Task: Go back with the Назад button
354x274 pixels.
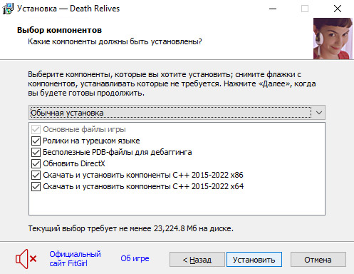Action: tap(197, 260)
